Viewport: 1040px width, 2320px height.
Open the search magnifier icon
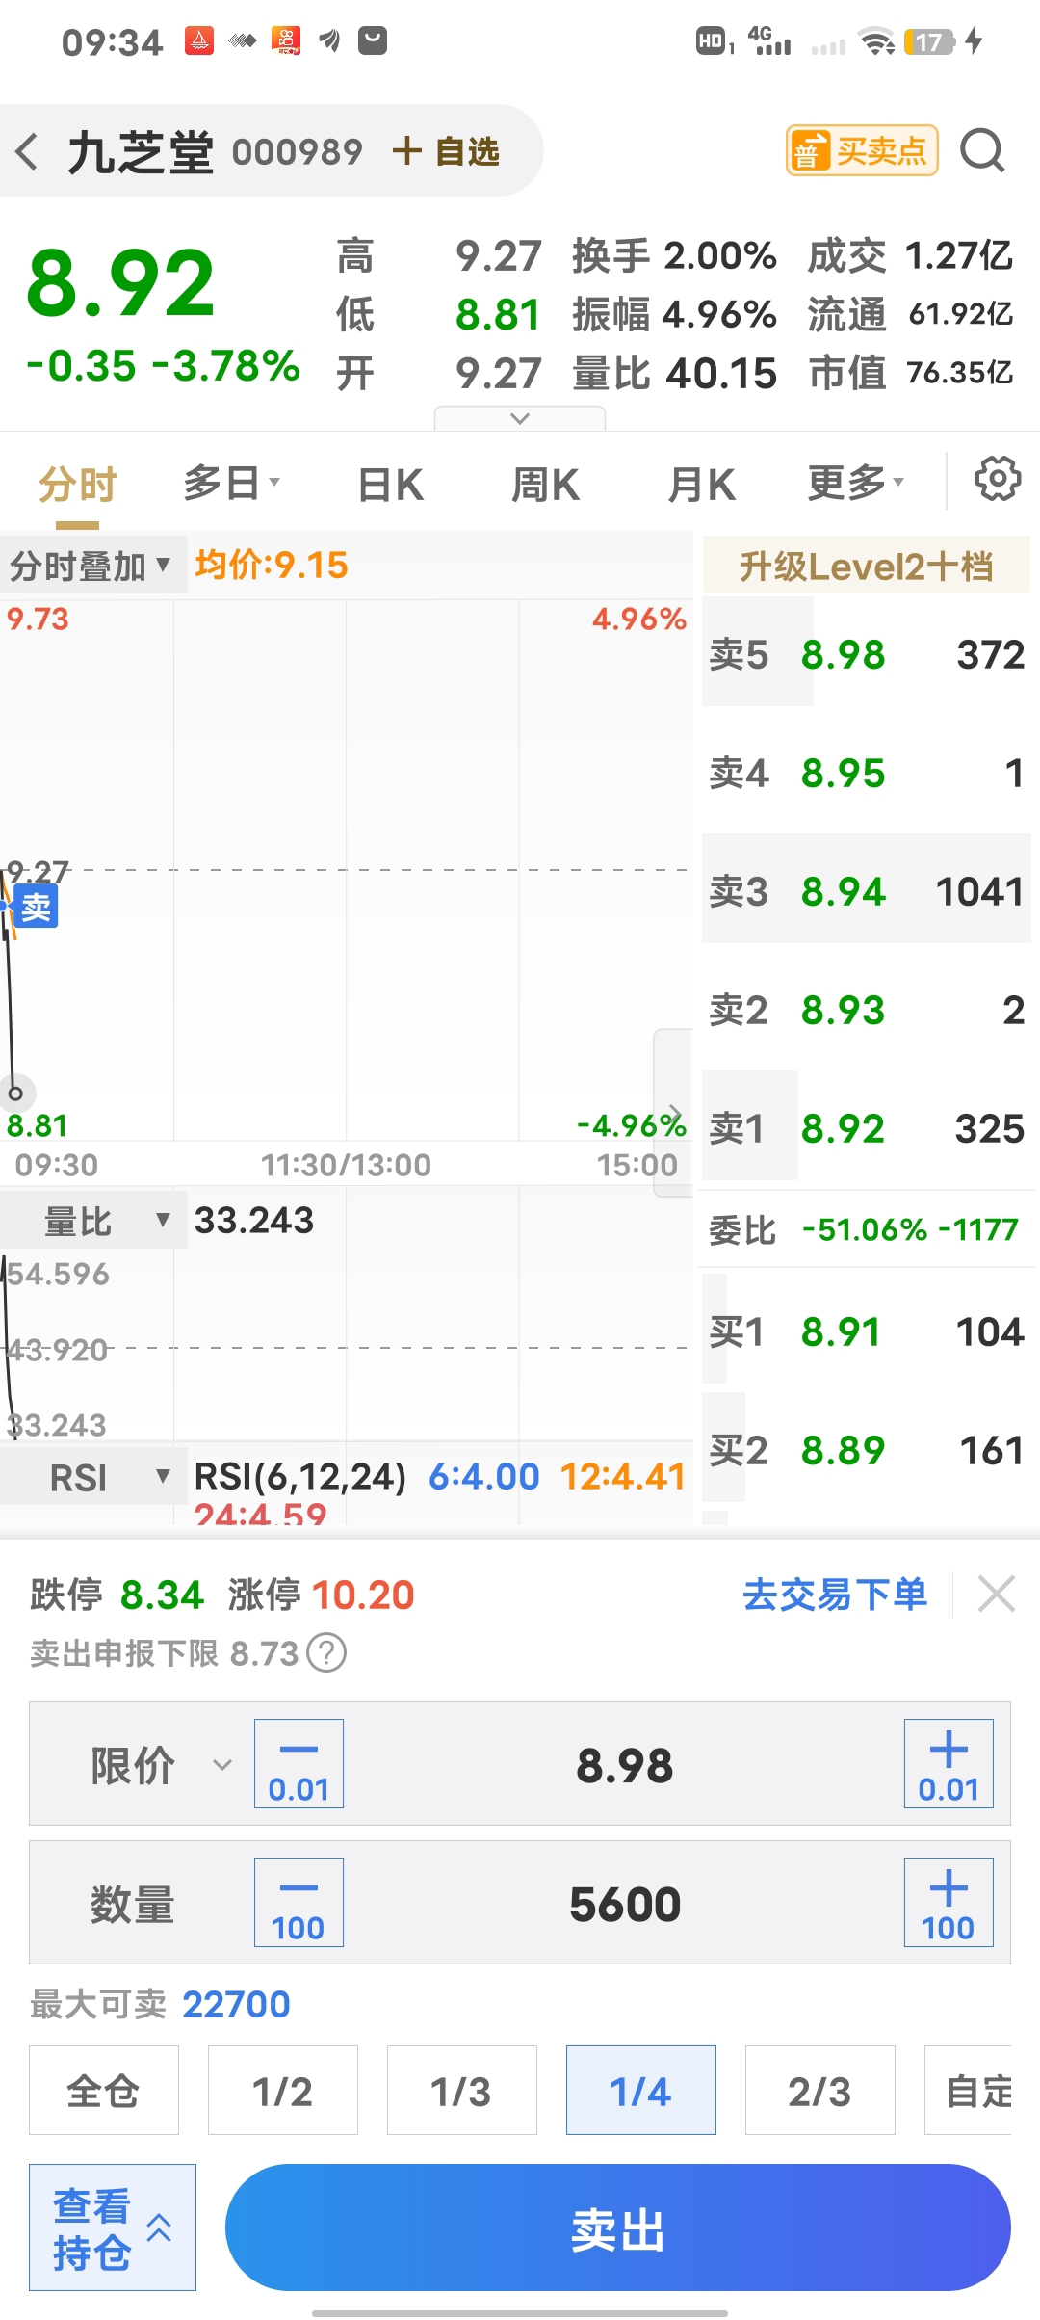pos(982,150)
